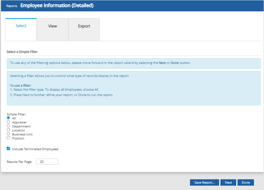Screen dimensions: 264x190
Task: Click Done to run the report
Action: coord(246,183)
